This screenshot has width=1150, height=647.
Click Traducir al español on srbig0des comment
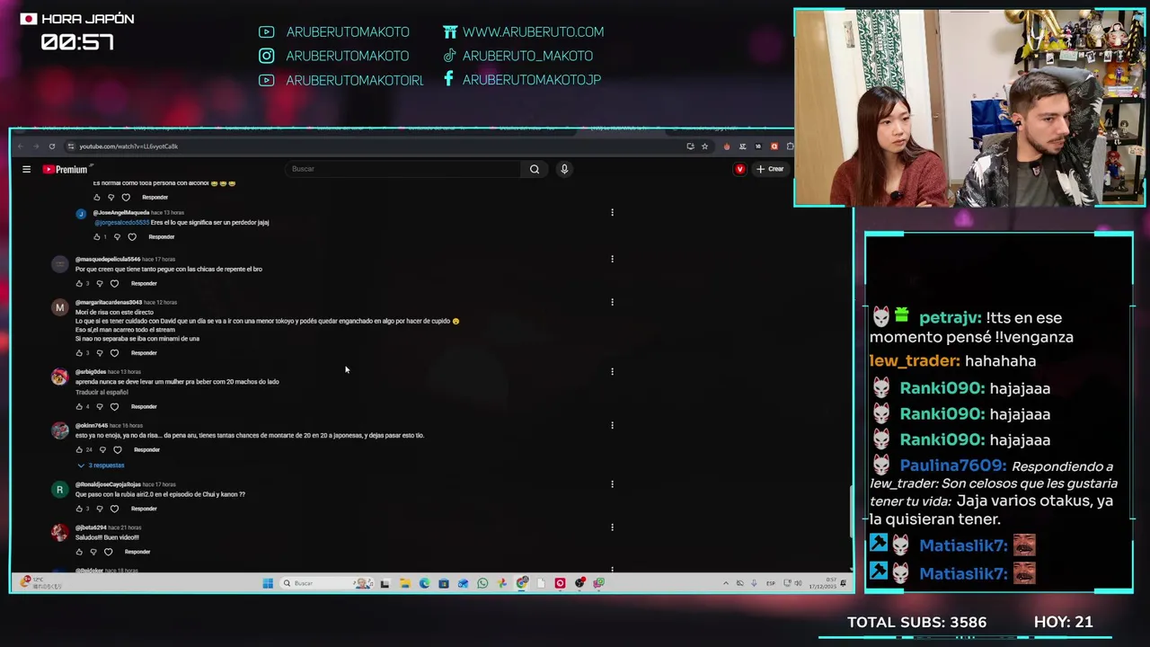[102, 393]
